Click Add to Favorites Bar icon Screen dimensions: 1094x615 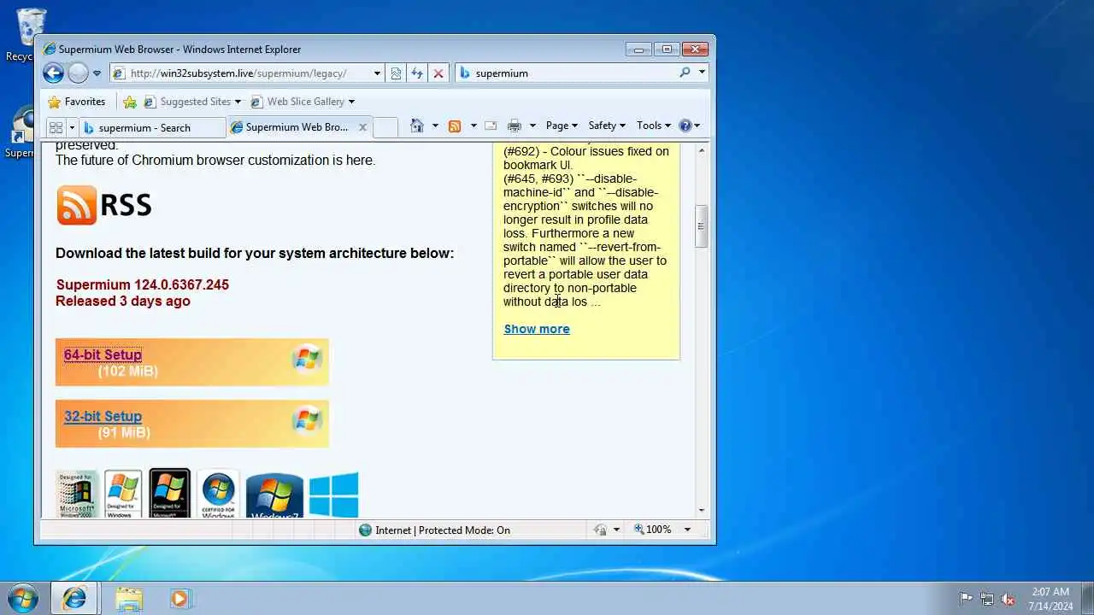[130, 102]
